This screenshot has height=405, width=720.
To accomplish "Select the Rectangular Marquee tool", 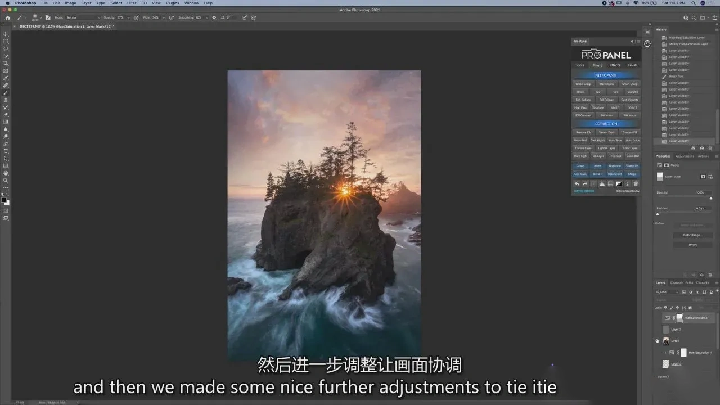I will pos(6,42).
